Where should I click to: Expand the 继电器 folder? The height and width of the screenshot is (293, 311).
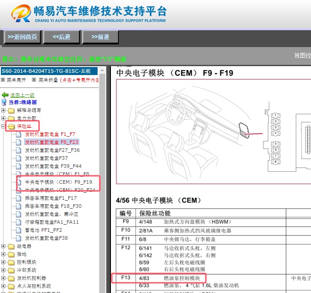pos(3,246)
